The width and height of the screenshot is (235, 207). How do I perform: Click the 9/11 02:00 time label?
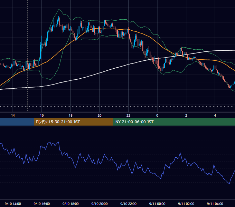click(x=186, y=204)
